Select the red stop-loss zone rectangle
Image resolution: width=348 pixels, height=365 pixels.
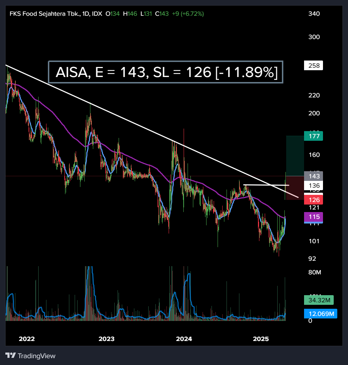[x=295, y=188]
